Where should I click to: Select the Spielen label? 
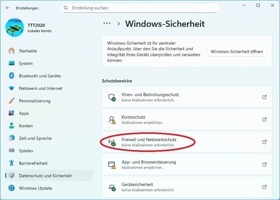click(x=26, y=151)
